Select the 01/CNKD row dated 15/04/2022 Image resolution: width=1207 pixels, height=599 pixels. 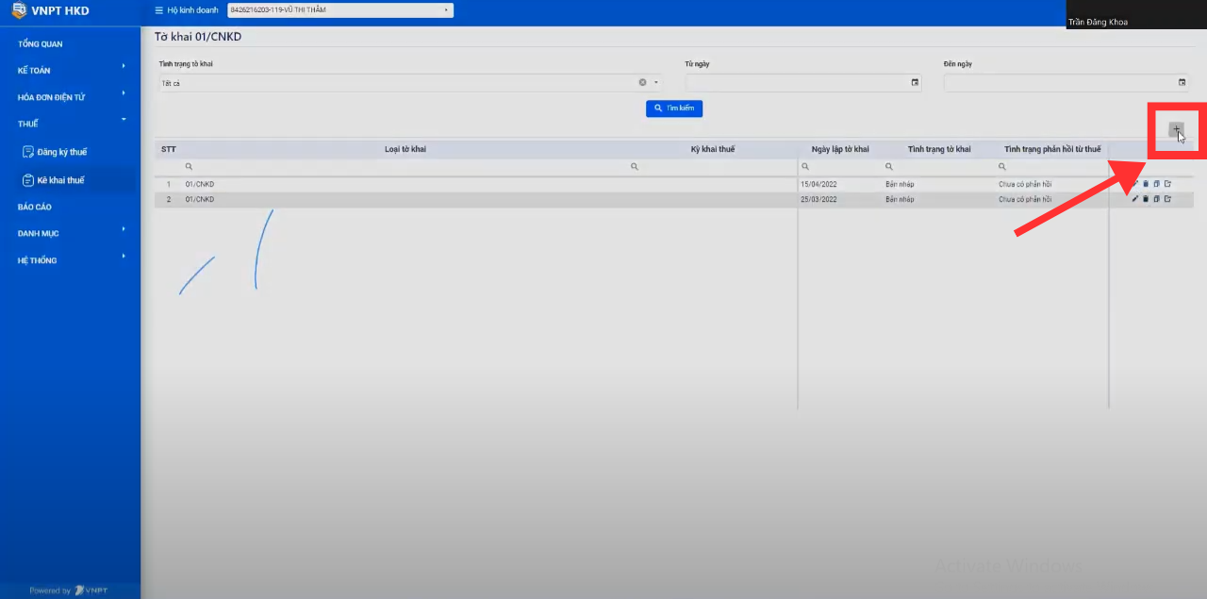[x=471, y=184]
